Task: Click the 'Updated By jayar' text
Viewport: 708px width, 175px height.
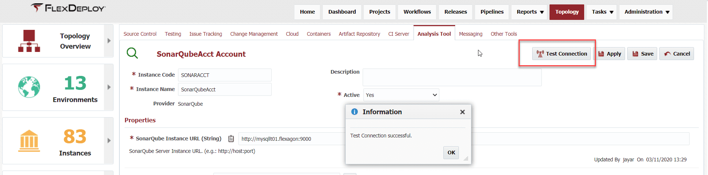Action: [614, 160]
